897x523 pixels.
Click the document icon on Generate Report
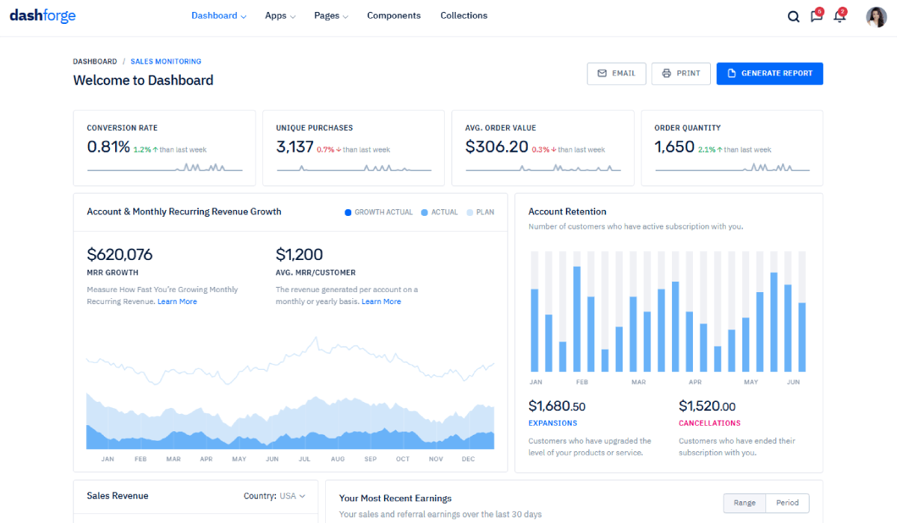(x=731, y=73)
